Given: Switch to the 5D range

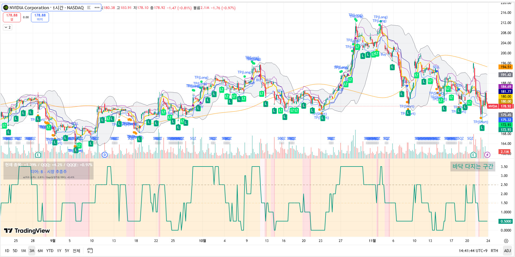Looking at the screenshot, I should pyautogui.click(x=15, y=251).
